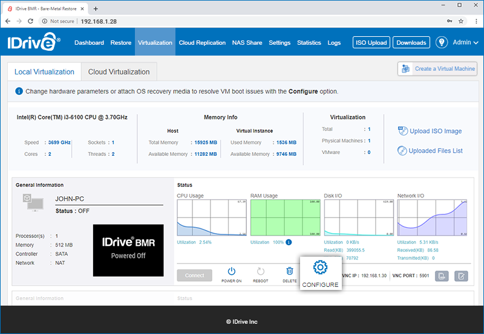The image size is (484, 334).
Task: Power on the JOHN-PC virtual machine
Action: (x=232, y=275)
